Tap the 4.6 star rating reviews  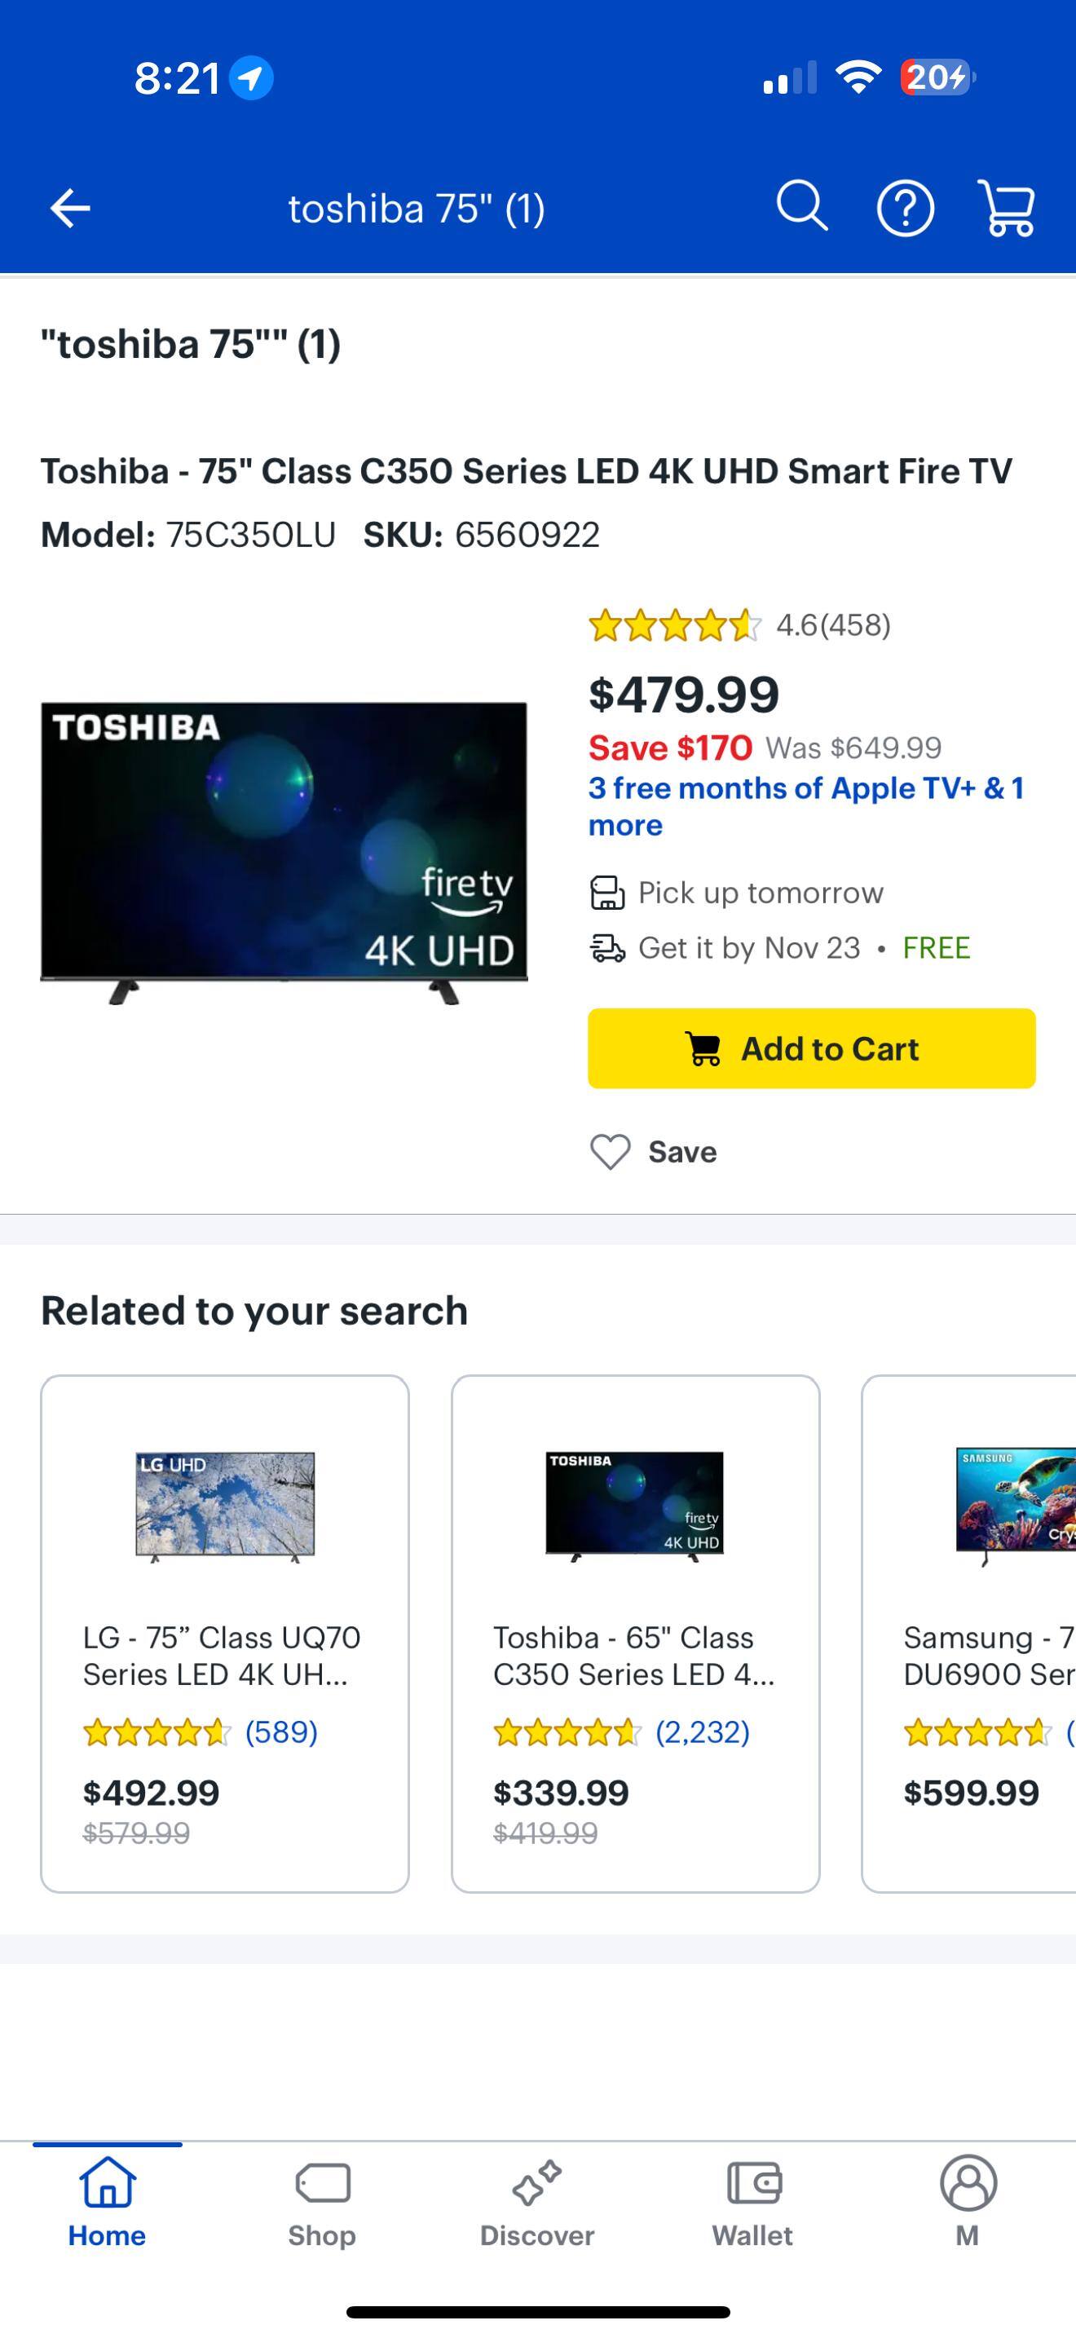[739, 625]
